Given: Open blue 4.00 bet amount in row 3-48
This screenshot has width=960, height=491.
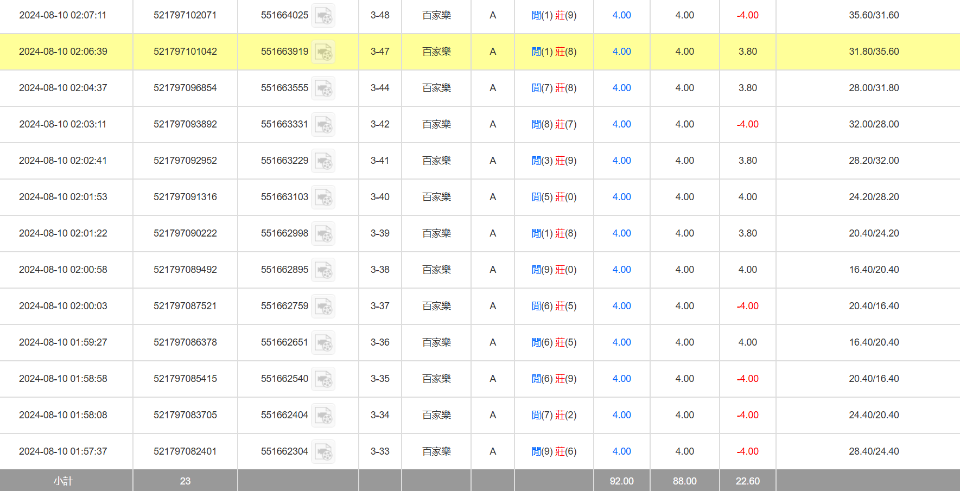Looking at the screenshot, I should pos(621,15).
